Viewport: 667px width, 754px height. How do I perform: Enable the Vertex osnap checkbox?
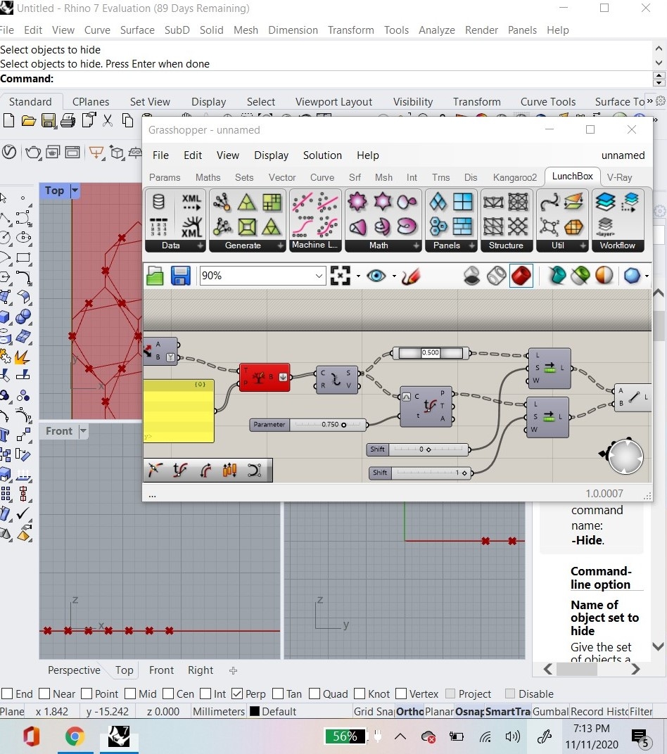(401, 694)
